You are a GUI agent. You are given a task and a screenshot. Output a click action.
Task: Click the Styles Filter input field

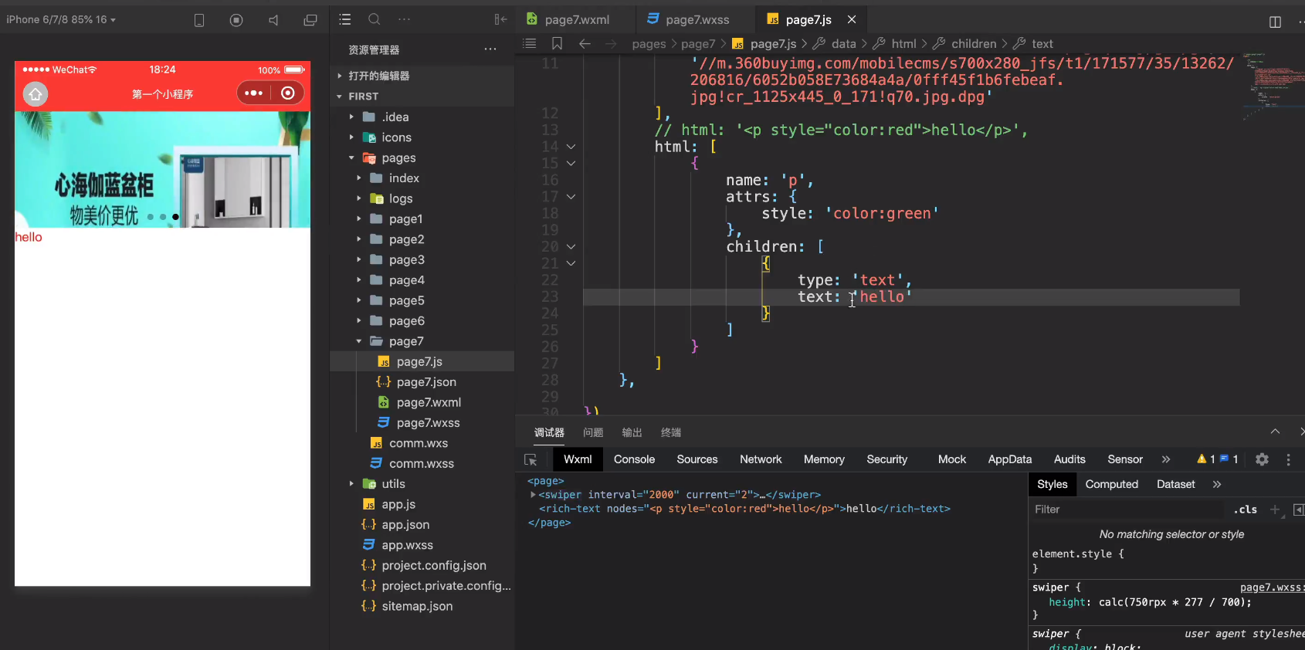click(1127, 510)
